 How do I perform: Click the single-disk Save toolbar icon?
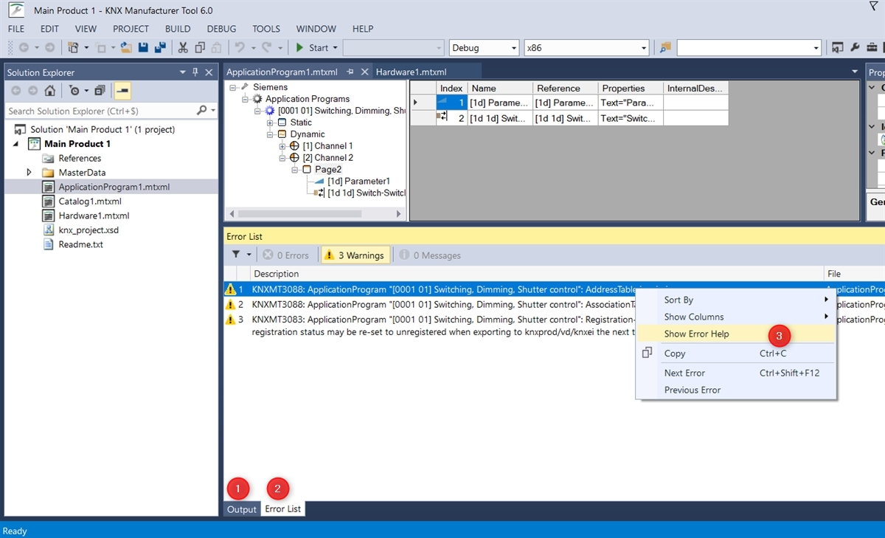[143, 47]
